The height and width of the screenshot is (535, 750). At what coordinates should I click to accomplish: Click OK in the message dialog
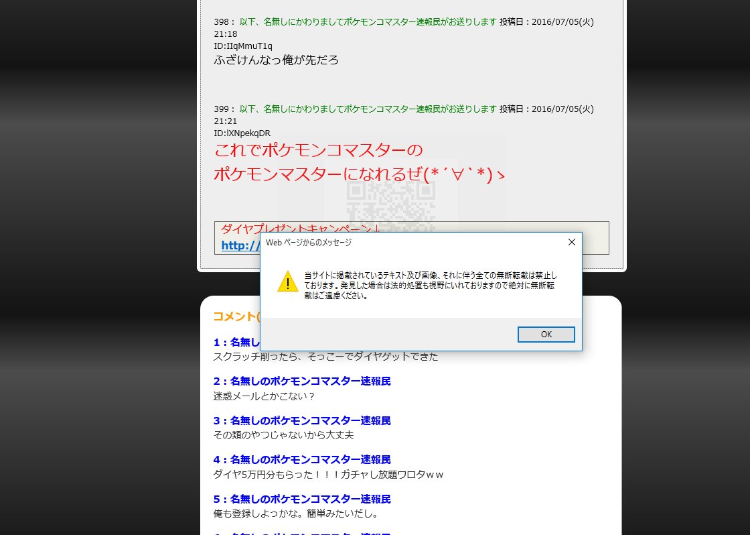click(546, 335)
